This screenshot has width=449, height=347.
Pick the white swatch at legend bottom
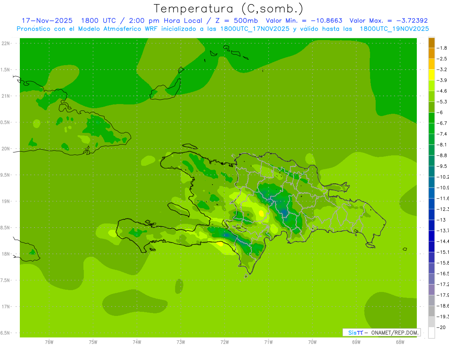431,333
